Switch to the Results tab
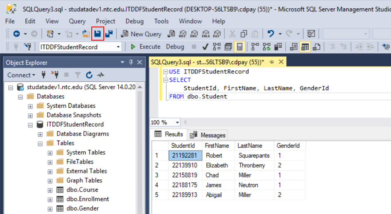The image size is (391, 214). click(x=169, y=134)
